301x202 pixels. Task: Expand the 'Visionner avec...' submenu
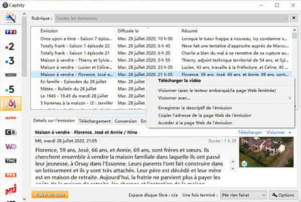click(x=221, y=98)
